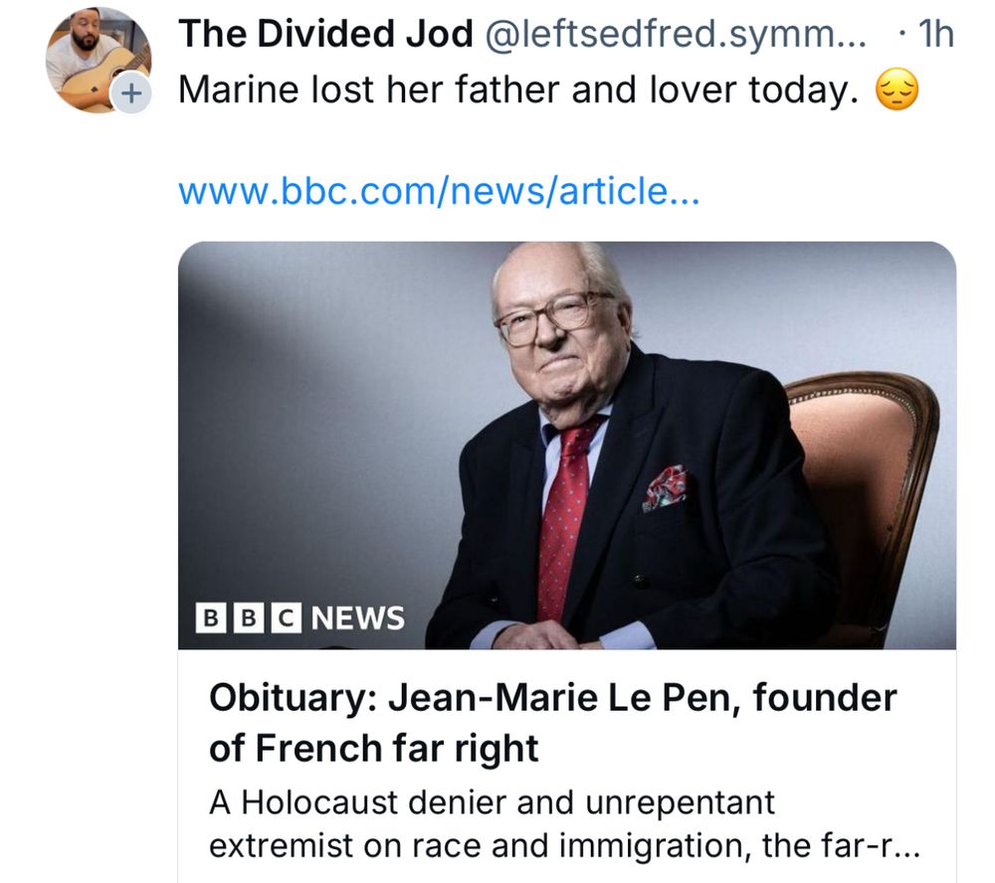Tap the @leftsedfred handle
This screenshot has height=883, width=995.
676,34
